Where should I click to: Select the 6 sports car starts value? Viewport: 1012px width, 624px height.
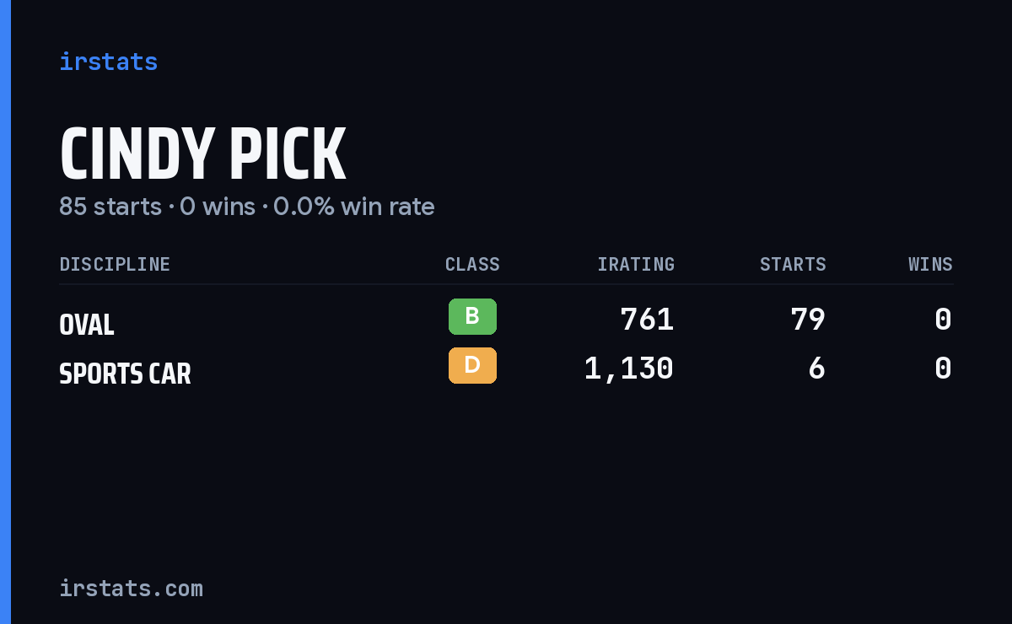point(816,368)
